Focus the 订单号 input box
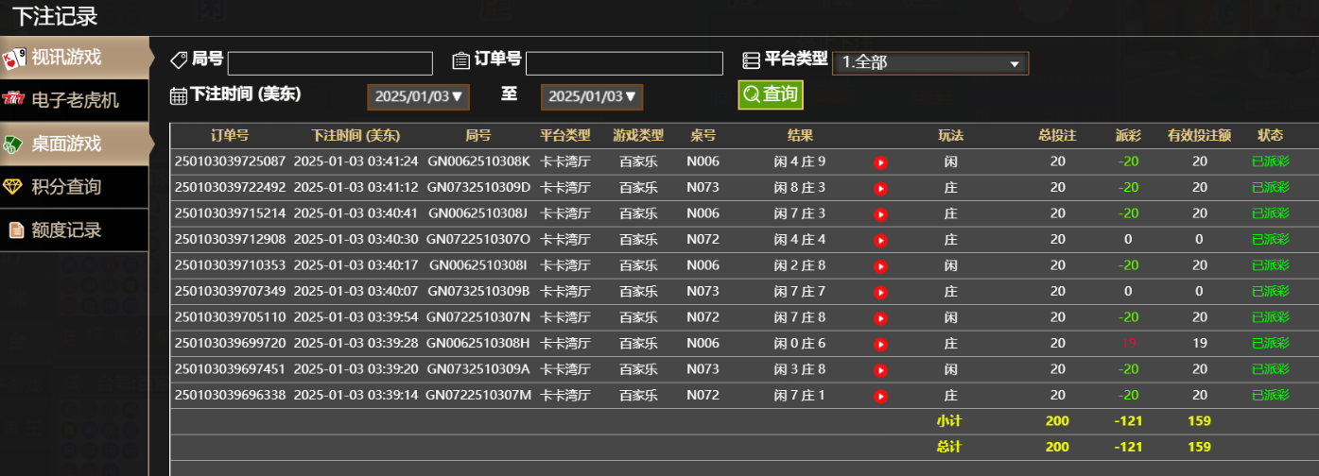 pyautogui.click(x=624, y=63)
